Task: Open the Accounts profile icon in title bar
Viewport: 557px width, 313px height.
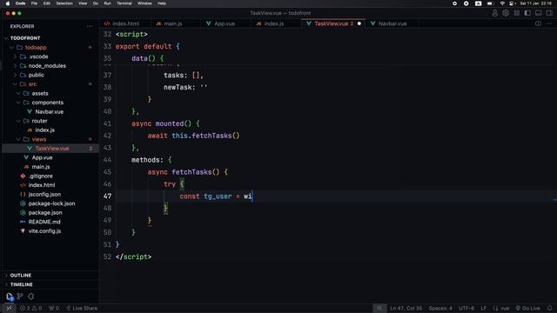Action: point(495,13)
